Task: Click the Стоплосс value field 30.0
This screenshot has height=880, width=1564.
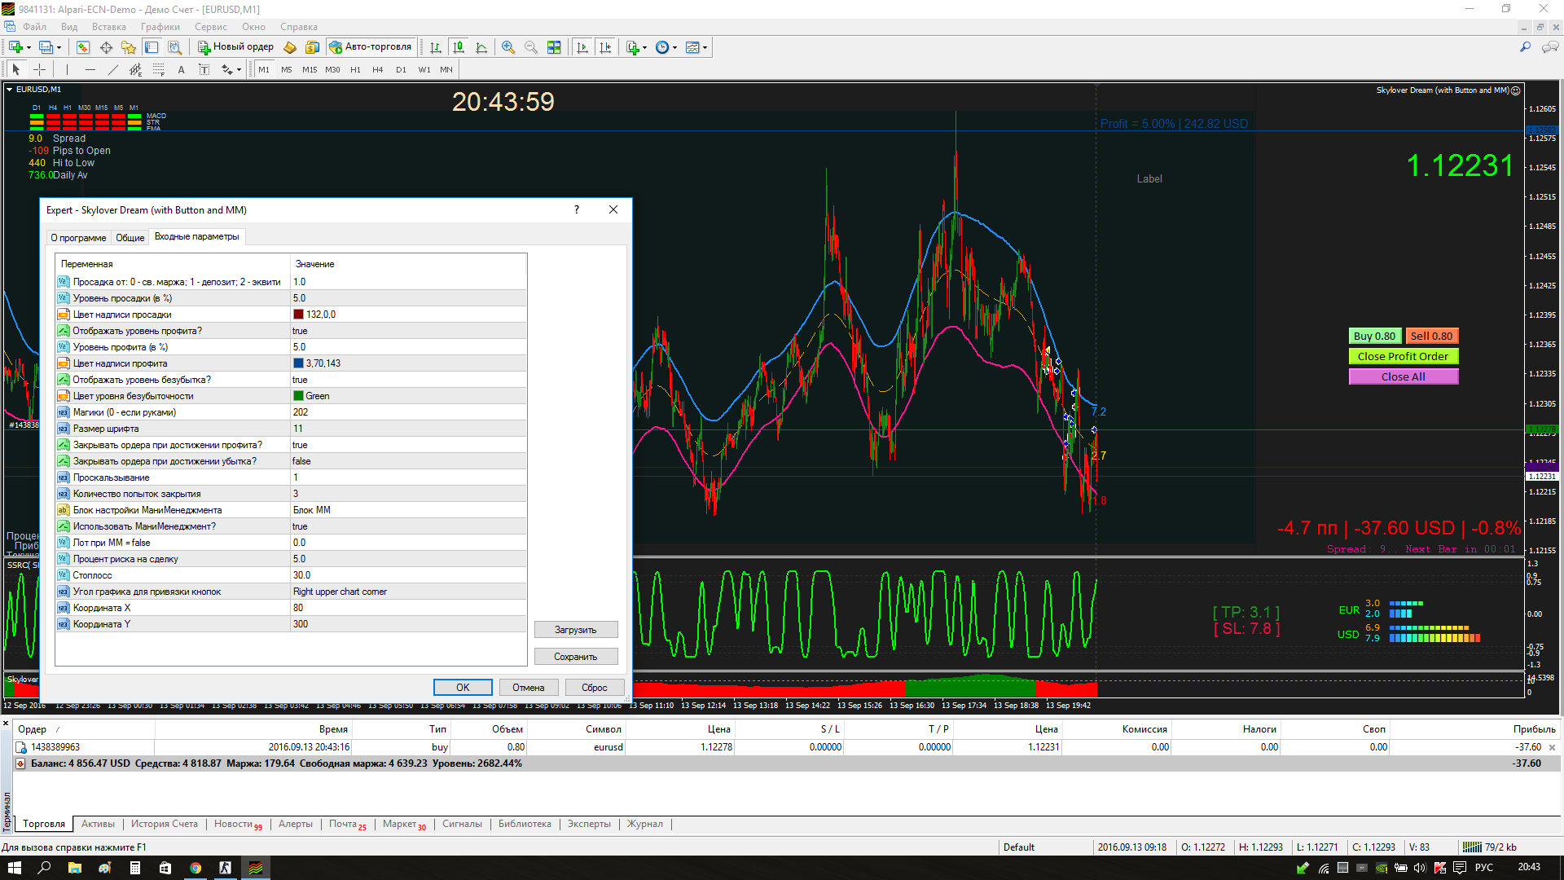Action: click(408, 575)
